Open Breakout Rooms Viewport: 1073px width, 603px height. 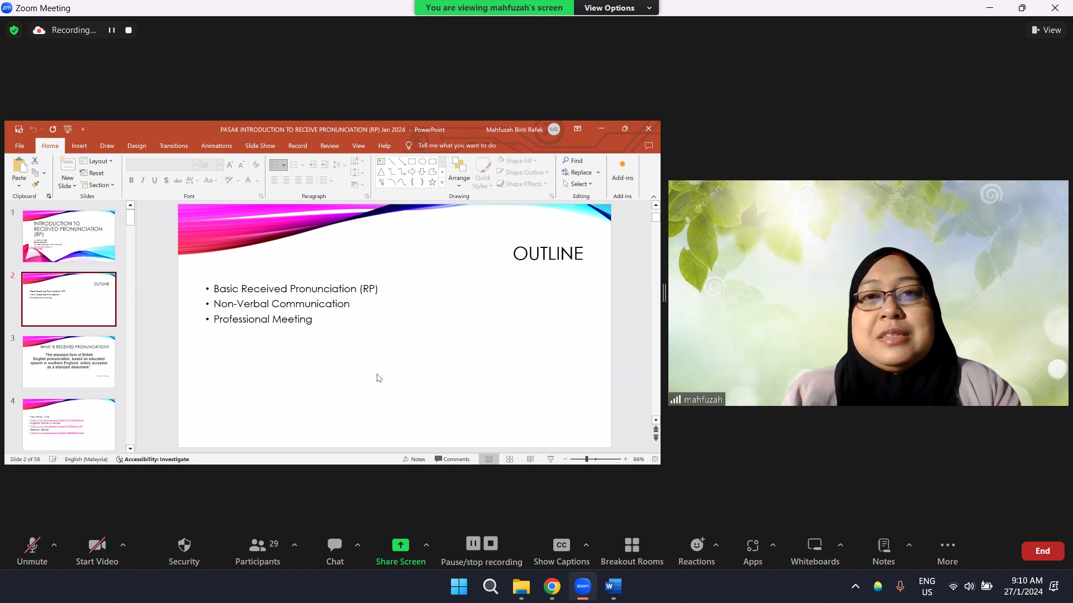coord(632,551)
